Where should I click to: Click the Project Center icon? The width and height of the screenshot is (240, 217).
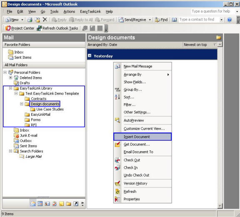pyautogui.click(x=8, y=28)
